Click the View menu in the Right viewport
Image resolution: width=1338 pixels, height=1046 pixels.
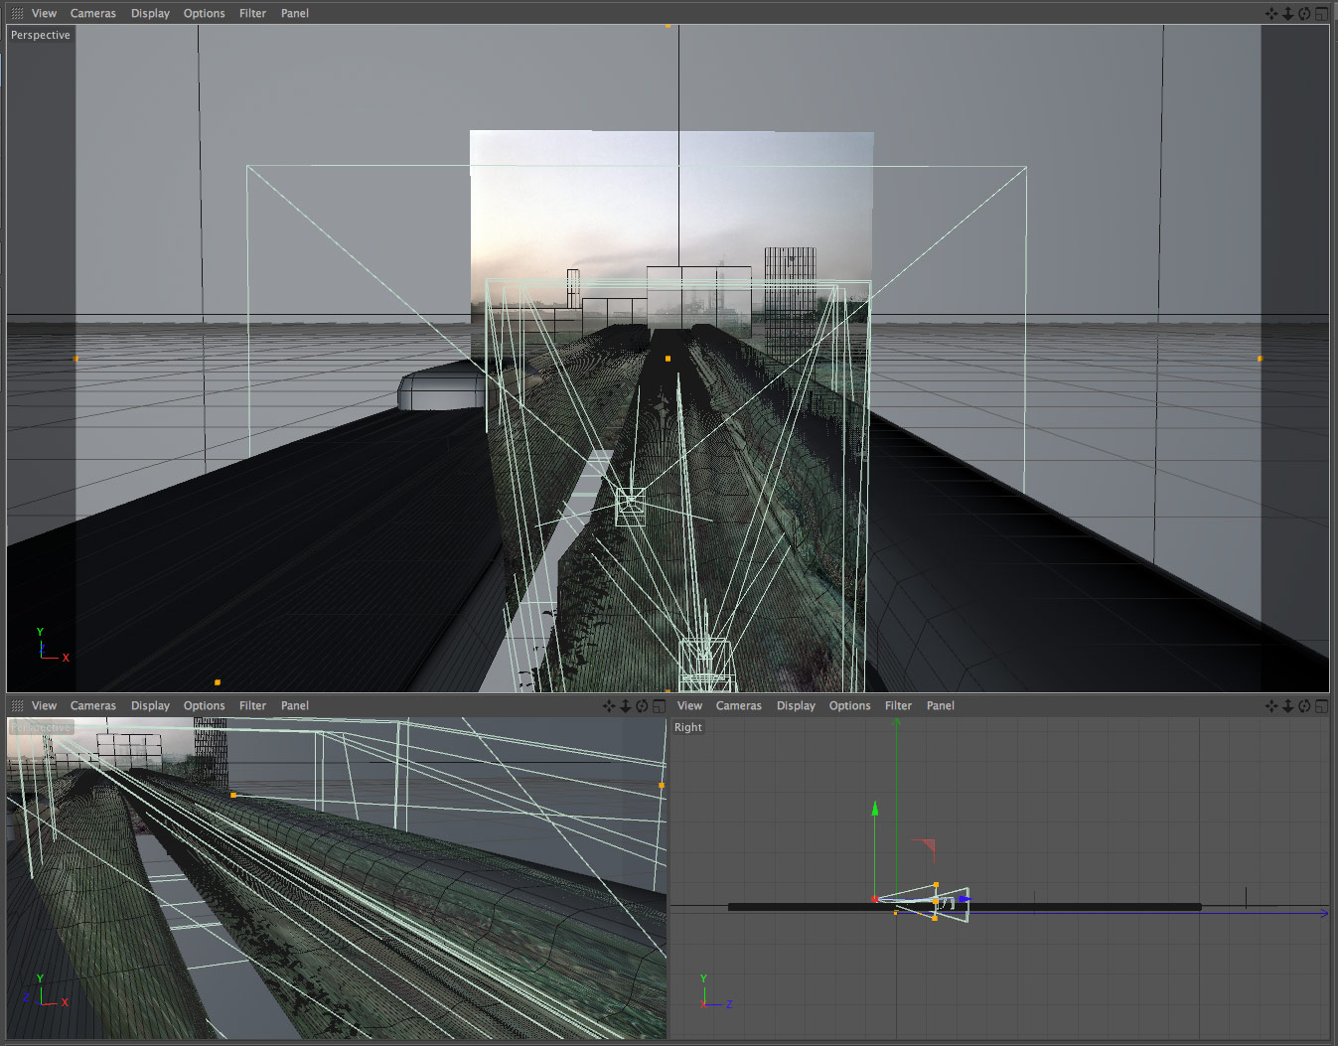[x=689, y=706]
